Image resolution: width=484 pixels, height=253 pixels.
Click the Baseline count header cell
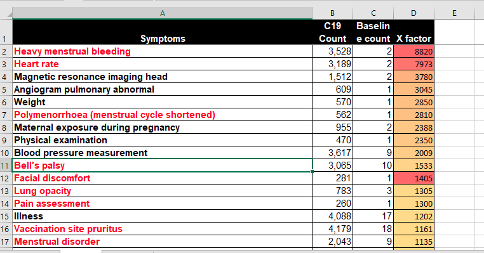pyautogui.click(x=373, y=32)
